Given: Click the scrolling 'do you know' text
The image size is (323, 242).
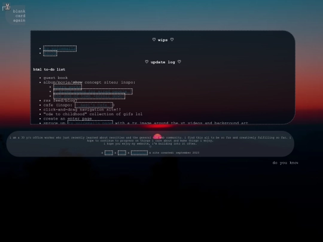Looking at the screenshot, I should (x=285, y=163).
